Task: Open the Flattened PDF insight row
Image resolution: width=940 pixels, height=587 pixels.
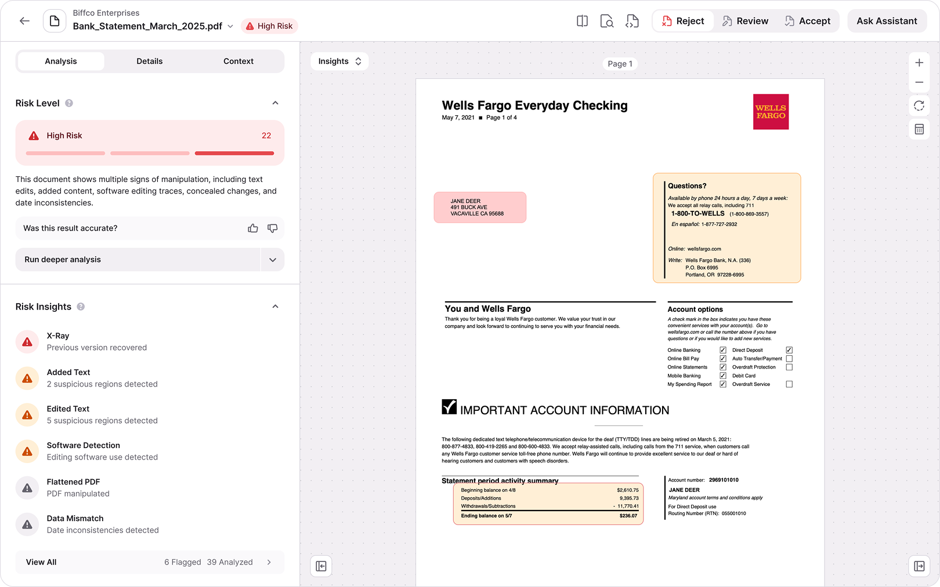Action: click(x=150, y=488)
